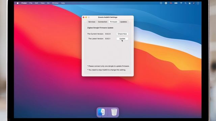This screenshot has height=121, width=216.
Task: Open the Trash in the Dock
Action: click(114, 112)
